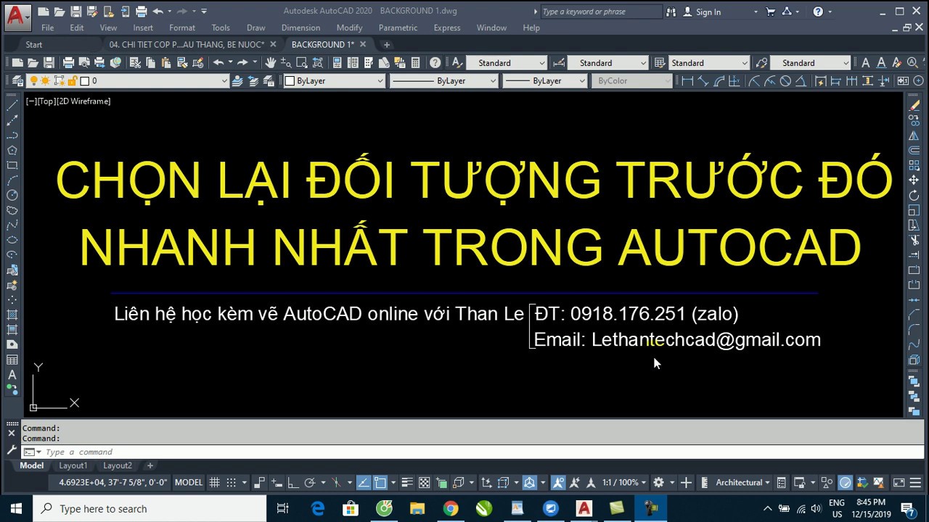Select the Hatch tool in Draw toolbar
This screenshot has width=929, height=522.
pos(12,315)
